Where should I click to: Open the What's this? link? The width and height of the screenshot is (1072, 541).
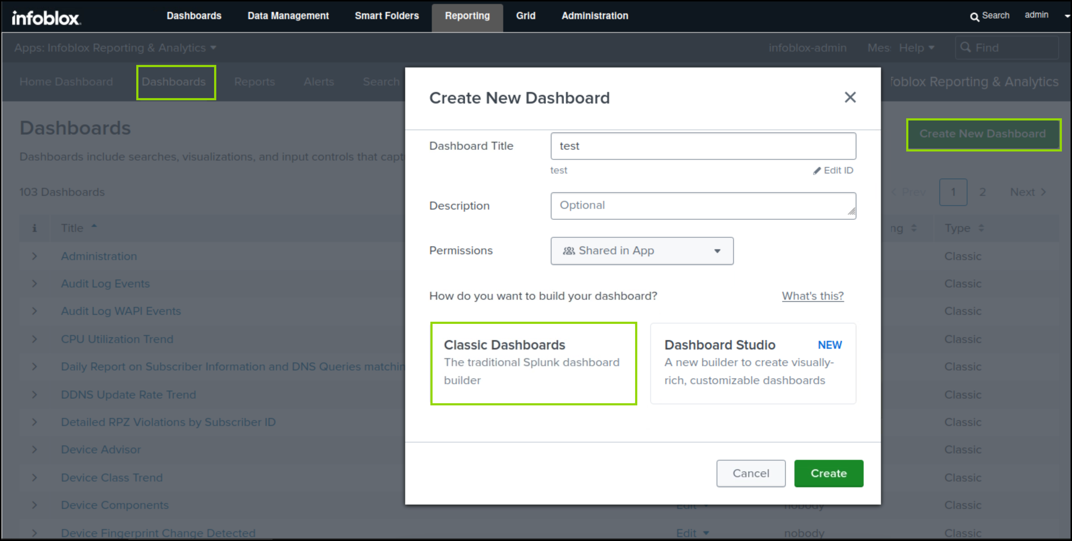click(x=812, y=296)
